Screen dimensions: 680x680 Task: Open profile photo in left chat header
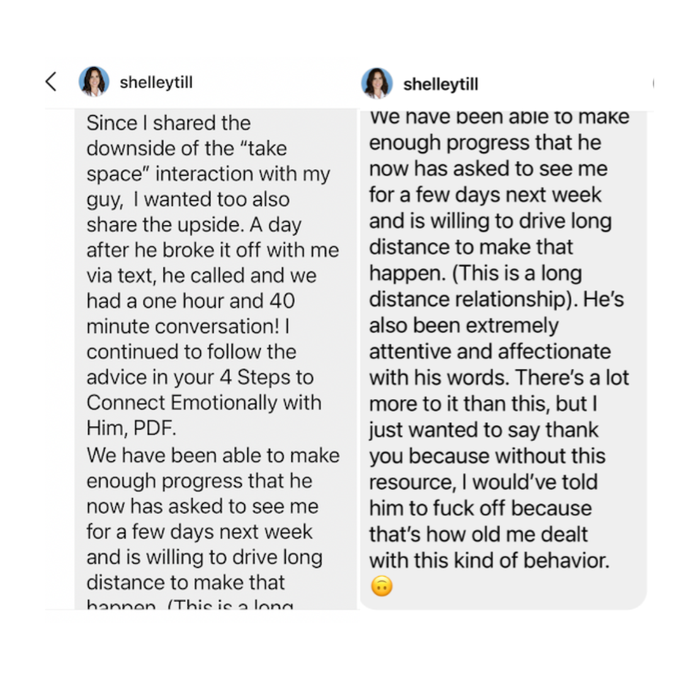pyautogui.click(x=94, y=81)
